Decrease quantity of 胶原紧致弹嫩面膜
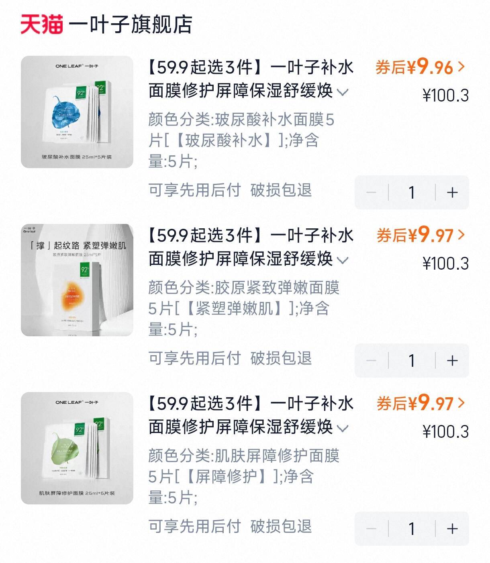Screen dimensions: 490x563 pyautogui.click(x=371, y=361)
